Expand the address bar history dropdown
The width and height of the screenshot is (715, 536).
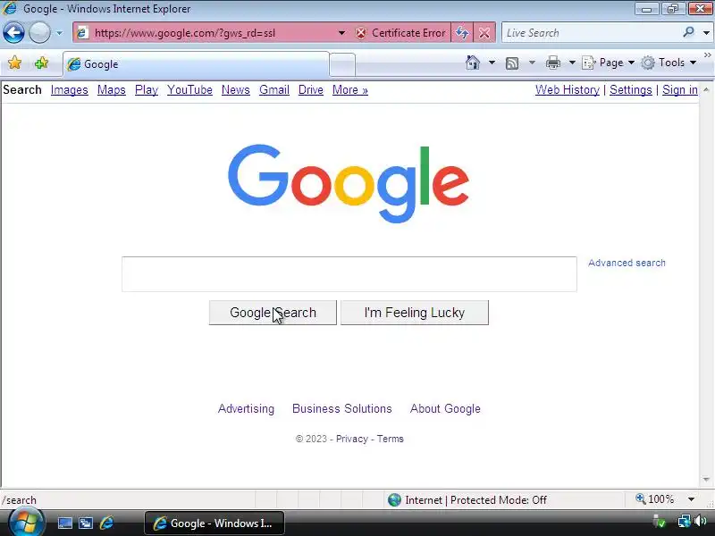(x=341, y=33)
